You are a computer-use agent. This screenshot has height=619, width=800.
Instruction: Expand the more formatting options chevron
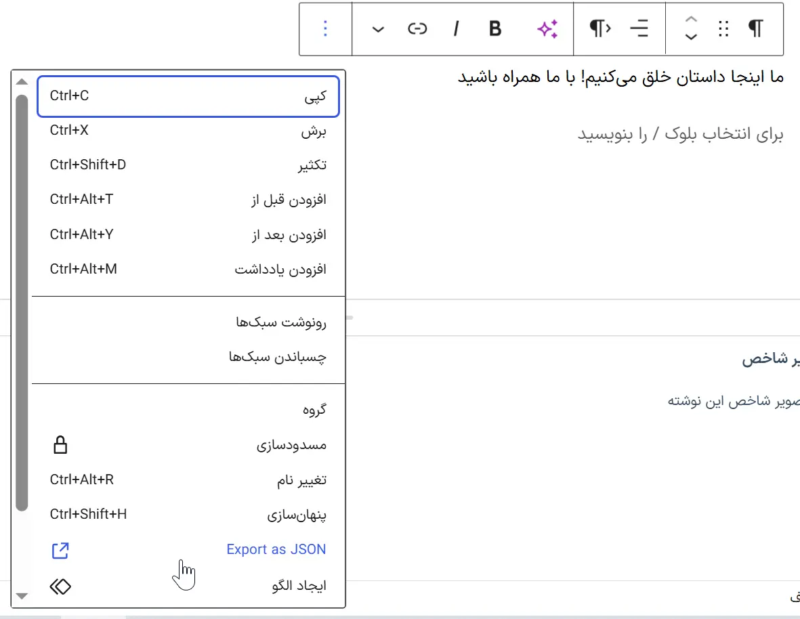378,29
